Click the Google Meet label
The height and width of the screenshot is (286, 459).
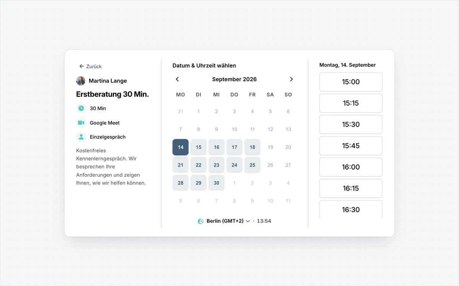tap(105, 123)
